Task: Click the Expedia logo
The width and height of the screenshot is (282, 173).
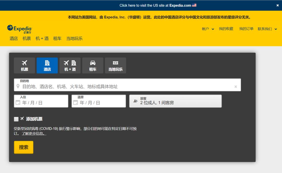Action: (19, 29)
